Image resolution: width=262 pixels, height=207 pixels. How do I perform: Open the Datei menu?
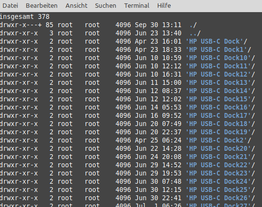click(10, 6)
